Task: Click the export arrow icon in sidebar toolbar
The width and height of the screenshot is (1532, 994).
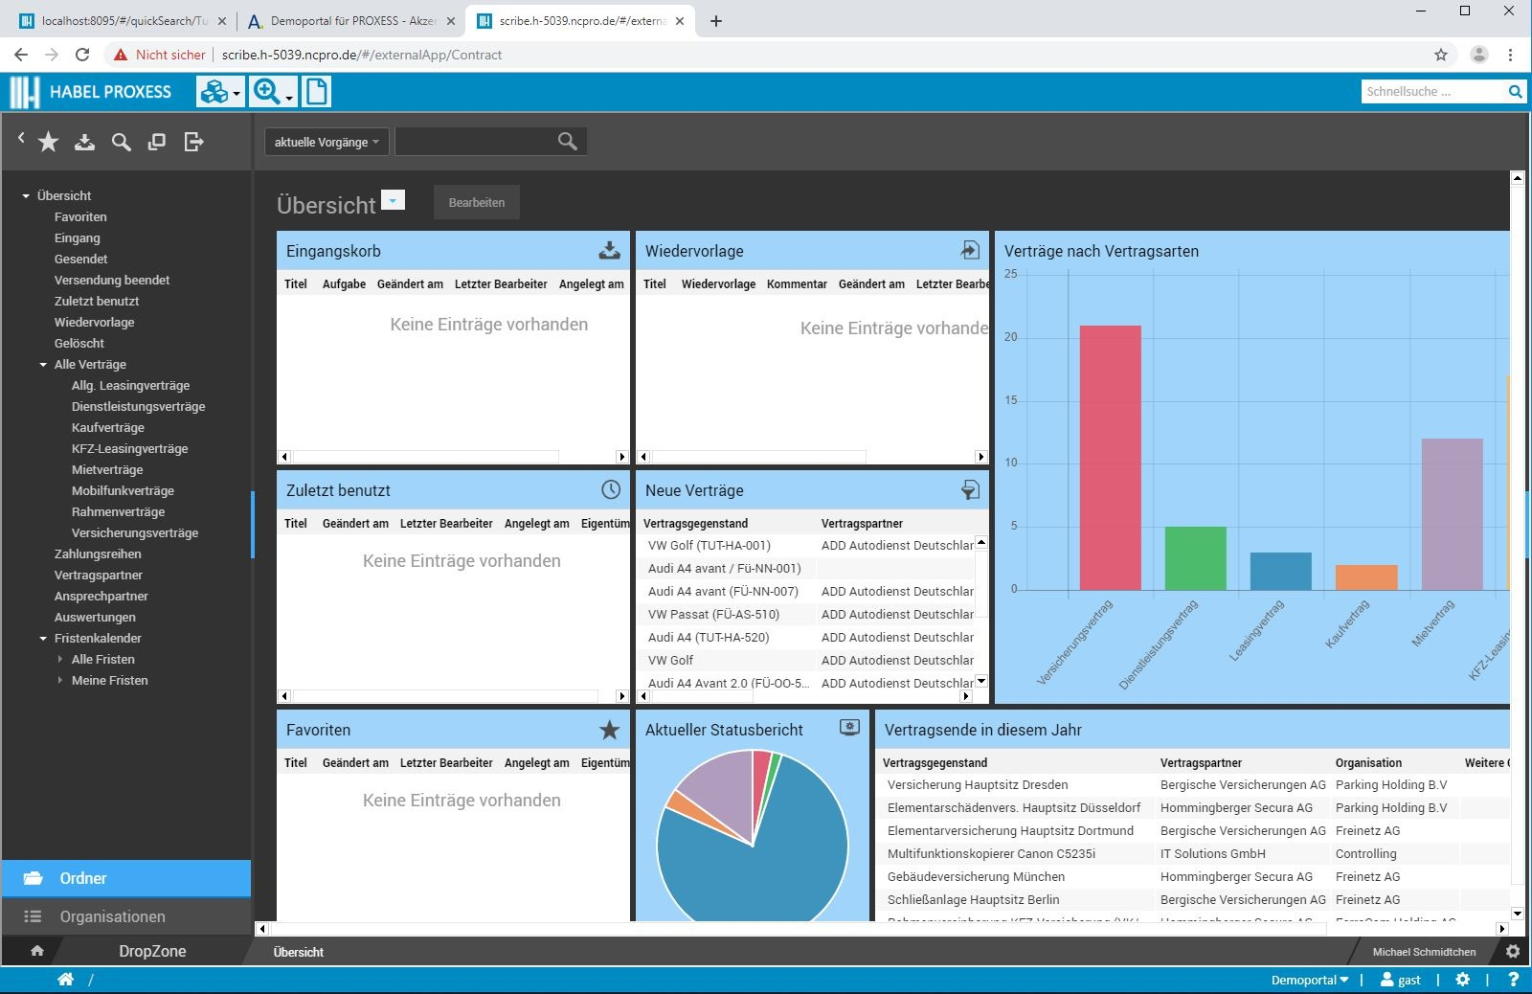Action: click(193, 143)
